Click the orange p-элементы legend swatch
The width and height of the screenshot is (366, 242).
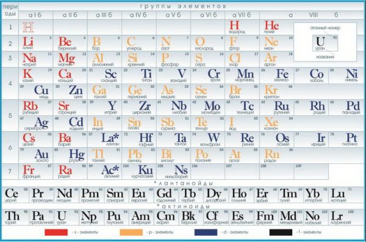point(131,232)
